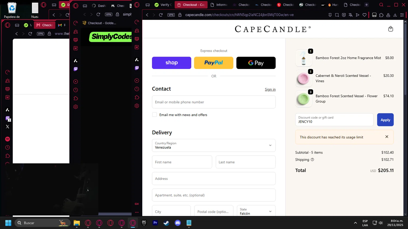Click the VPN badge in the SimplyCodes window

109,14
